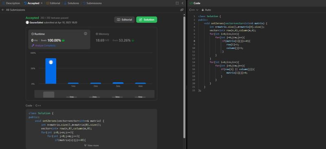Click the left panel vertical scrollbar
Image resolution: width=326 pixels, height=149 pixels.
click(184, 77)
